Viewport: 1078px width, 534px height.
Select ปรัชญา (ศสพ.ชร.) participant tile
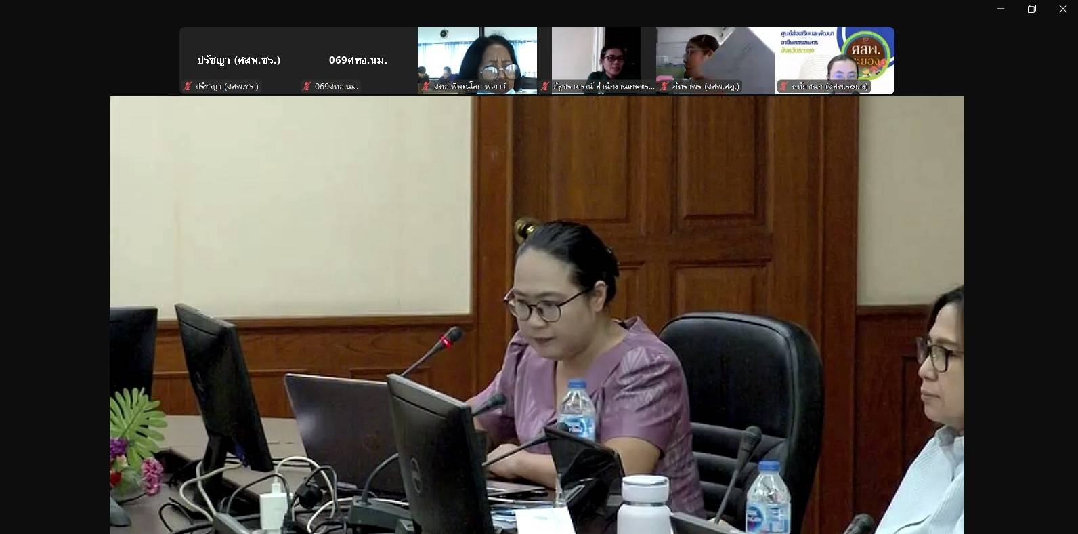238,60
